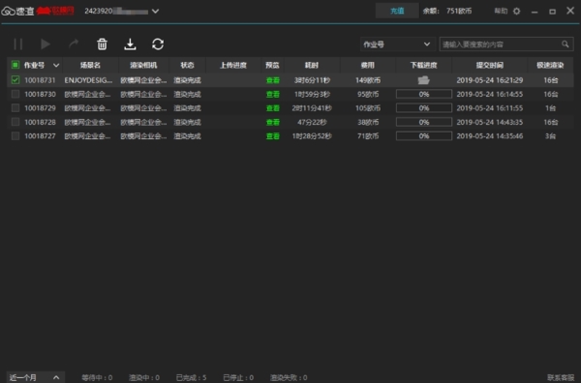Click 查看 preview for job 10018727
Image resolution: width=581 pixels, height=383 pixels.
(273, 136)
